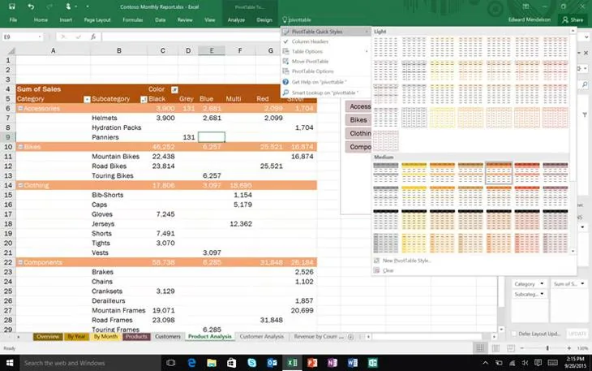592x371 pixels.
Task: Open the Analyze ribbon tab
Action: coord(236,19)
